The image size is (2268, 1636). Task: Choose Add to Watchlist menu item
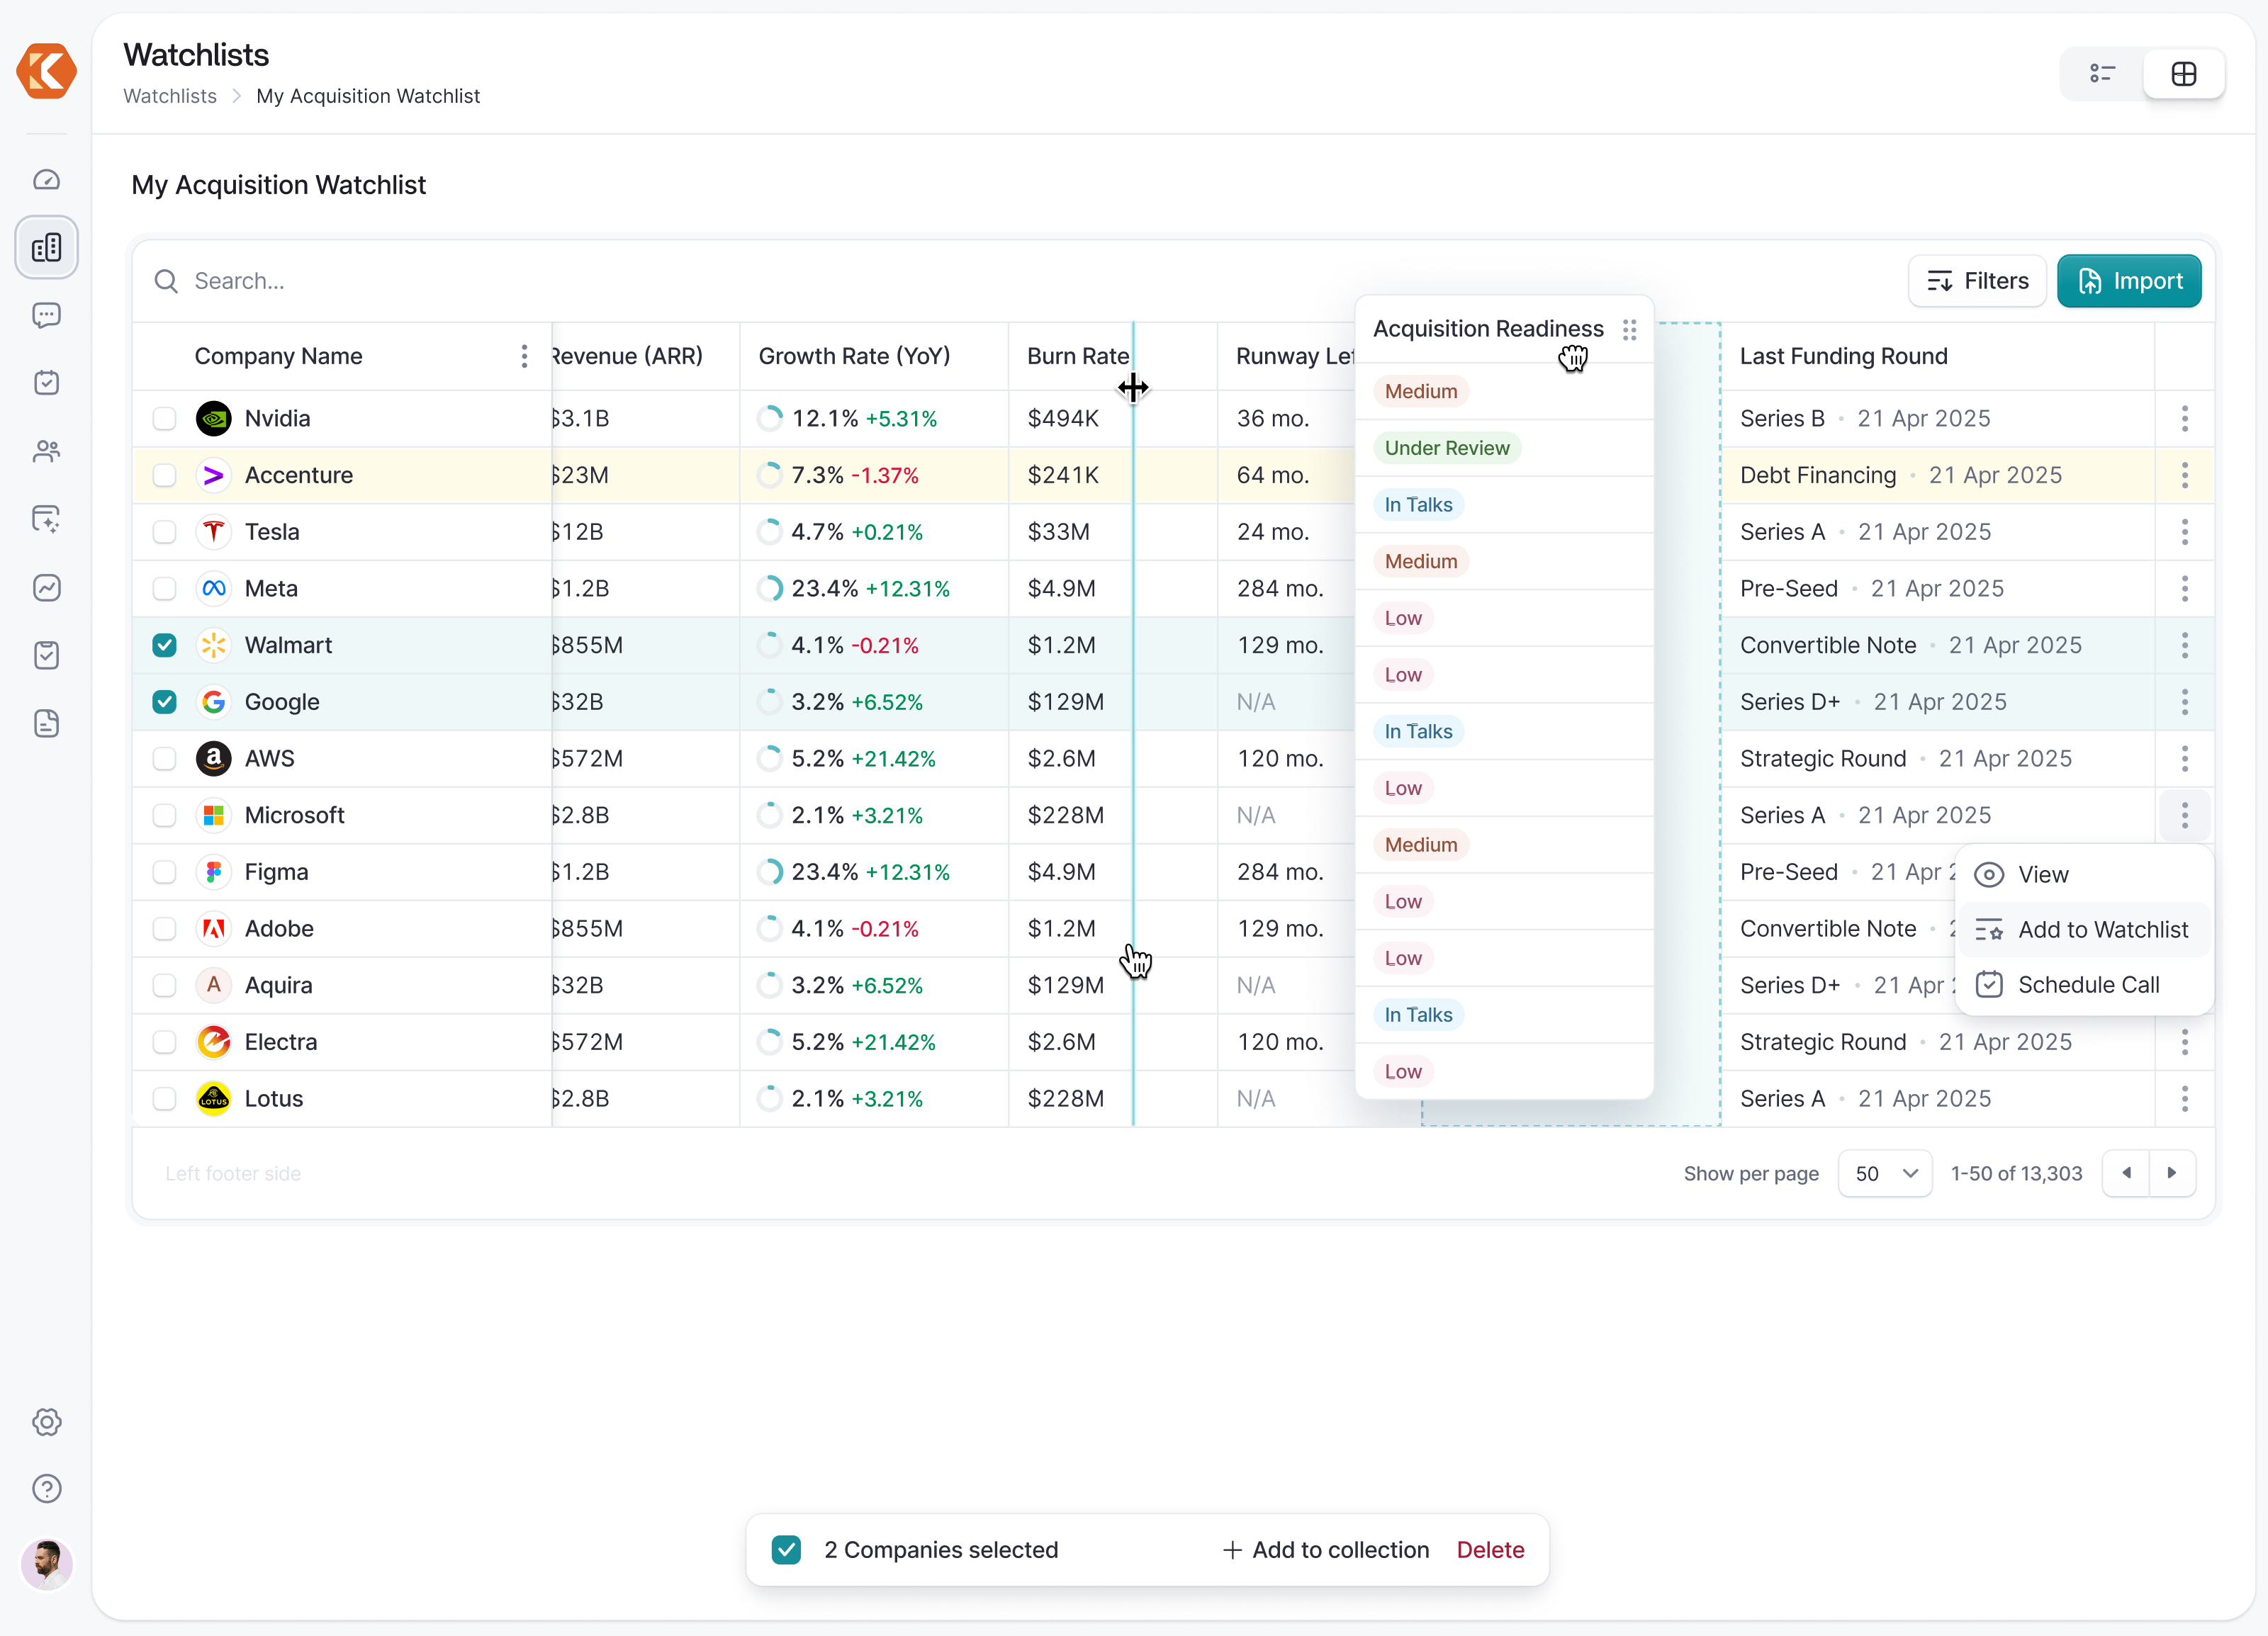point(2084,930)
